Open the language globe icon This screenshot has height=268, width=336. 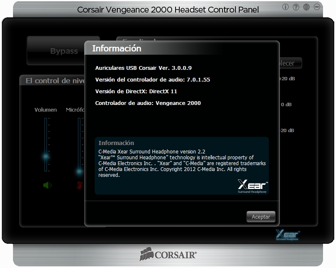[306, 7]
